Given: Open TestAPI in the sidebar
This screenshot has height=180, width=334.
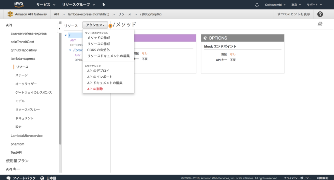Looking at the screenshot, I should point(16,152).
